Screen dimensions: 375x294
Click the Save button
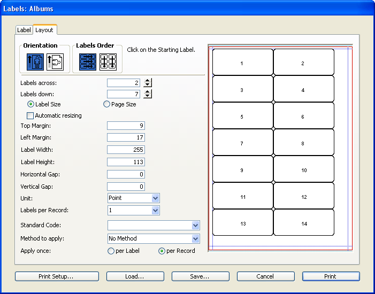pos(200,276)
